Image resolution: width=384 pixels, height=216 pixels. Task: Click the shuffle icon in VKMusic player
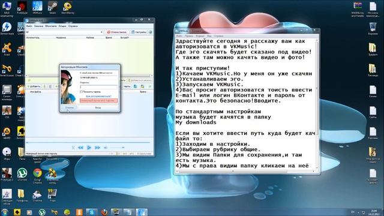(73, 148)
